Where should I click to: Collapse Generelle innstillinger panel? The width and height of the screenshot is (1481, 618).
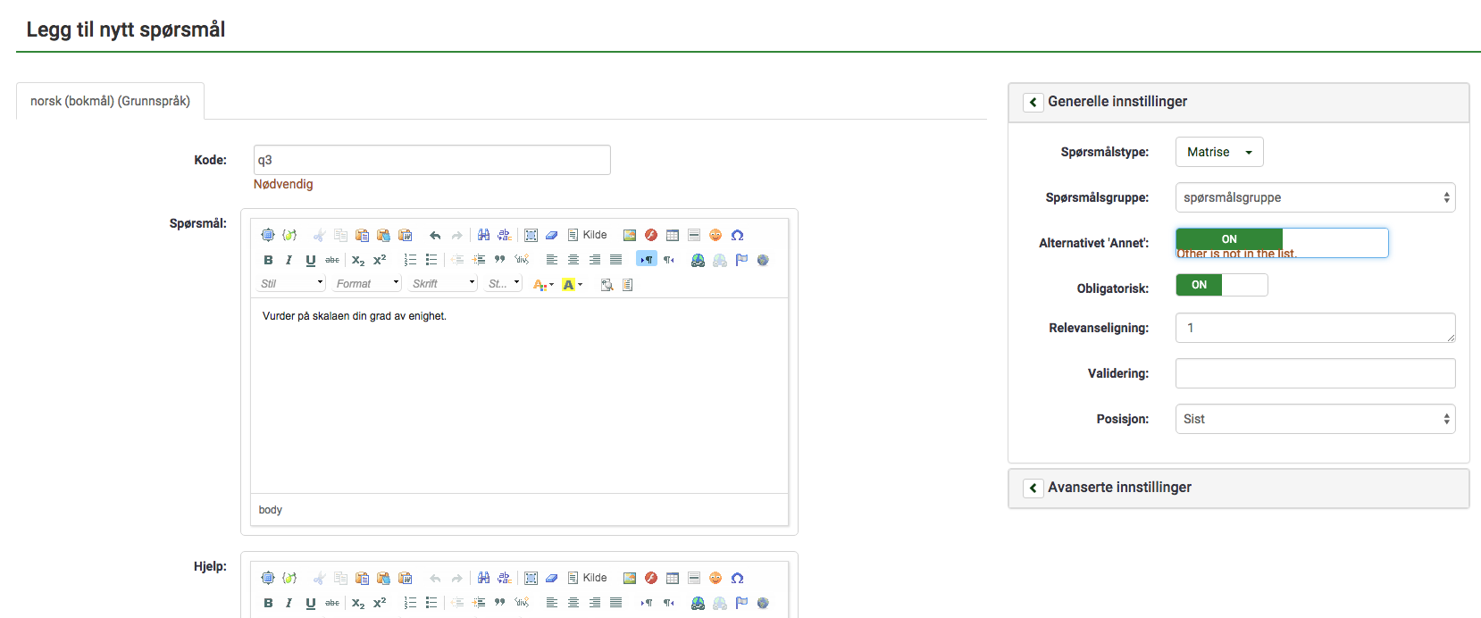1033,102
